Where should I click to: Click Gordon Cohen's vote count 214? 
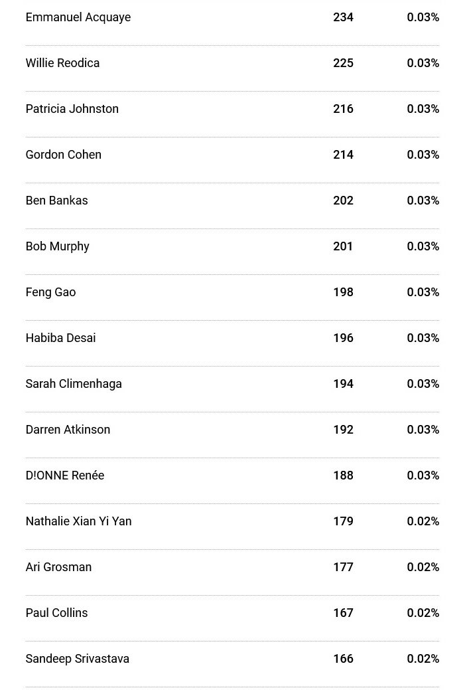(x=343, y=155)
